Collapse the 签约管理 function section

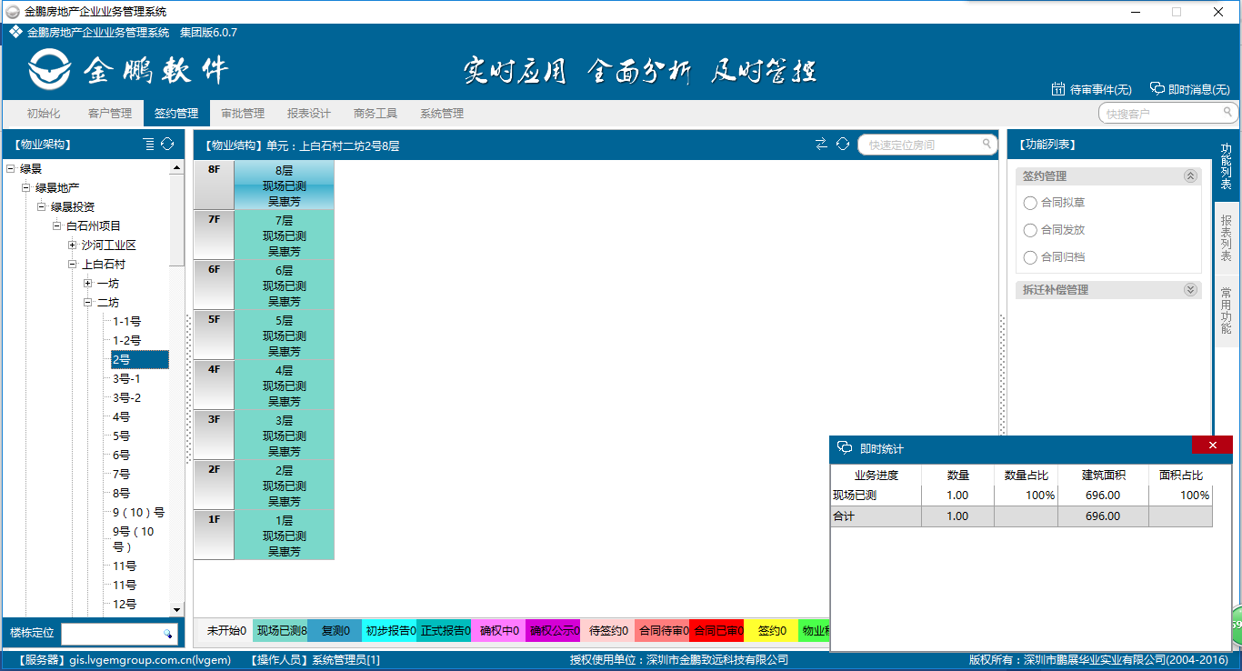pyautogui.click(x=1190, y=176)
